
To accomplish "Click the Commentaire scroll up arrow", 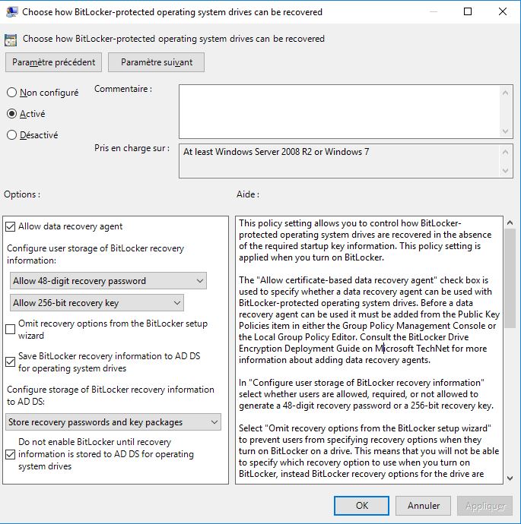I will point(505,93).
